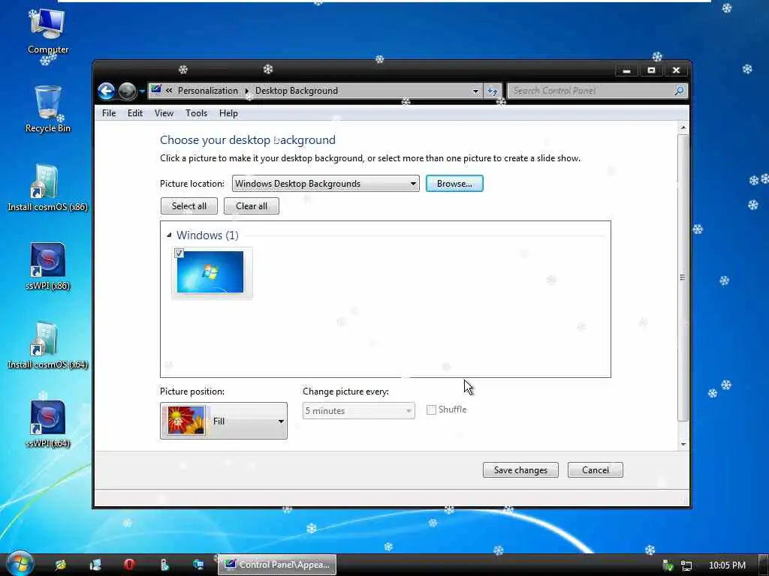Navigate to Personalization breadcrumb

point(207,91)
